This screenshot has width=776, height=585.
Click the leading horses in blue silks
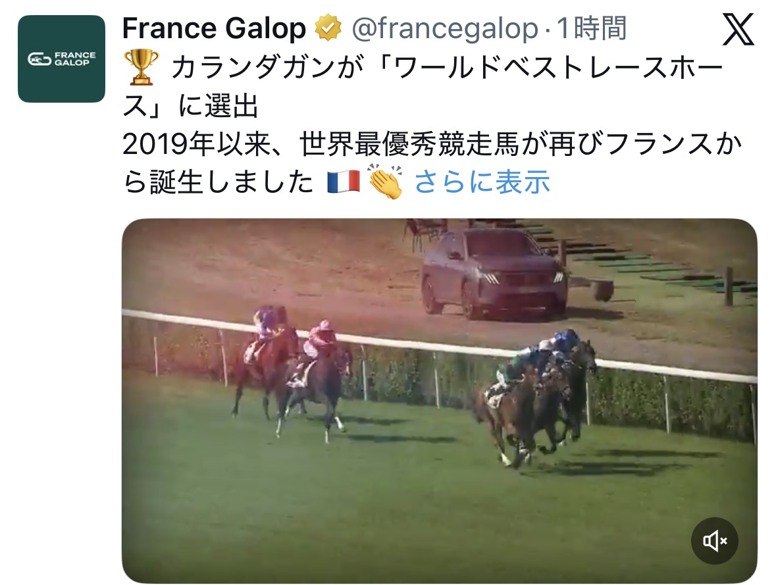tap(536, 399)
